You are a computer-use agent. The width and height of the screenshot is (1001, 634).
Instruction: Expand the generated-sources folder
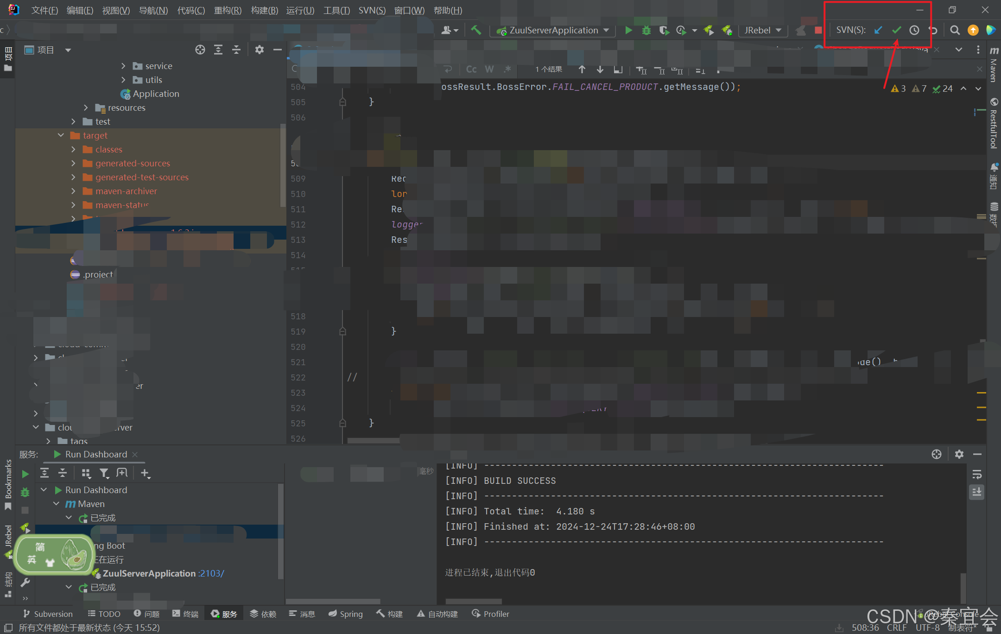tap(73, 163)
